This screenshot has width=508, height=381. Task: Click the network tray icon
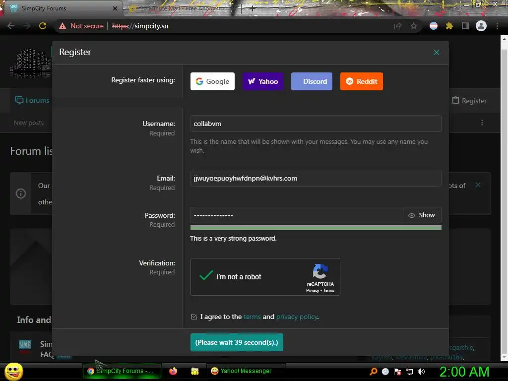(x=409, y=371)
